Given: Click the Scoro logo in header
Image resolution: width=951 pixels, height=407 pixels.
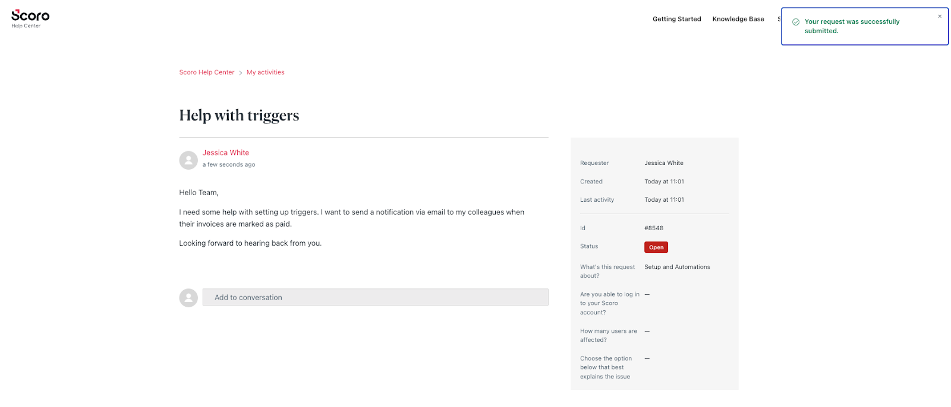Looking at the screenshot, I should pos(30,15).
